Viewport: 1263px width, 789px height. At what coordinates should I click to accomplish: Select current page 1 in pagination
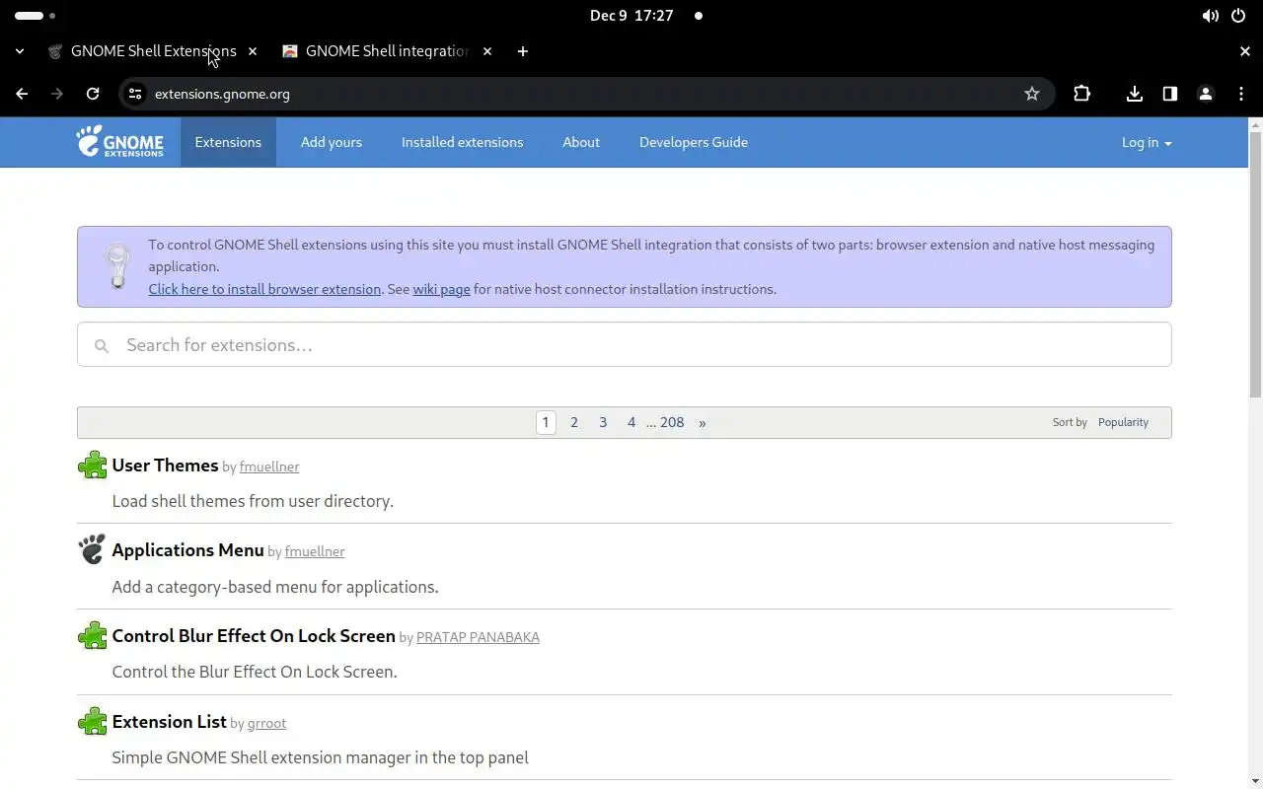[x=546, y=422]
